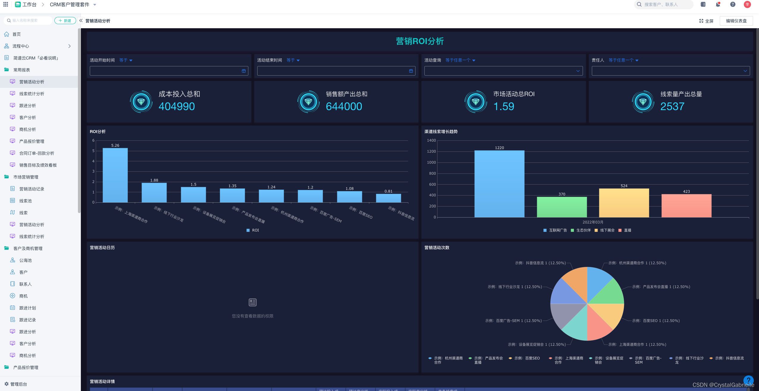Click the app grid launcher icon
Screen dimensions: 759x391
point(6,4)
